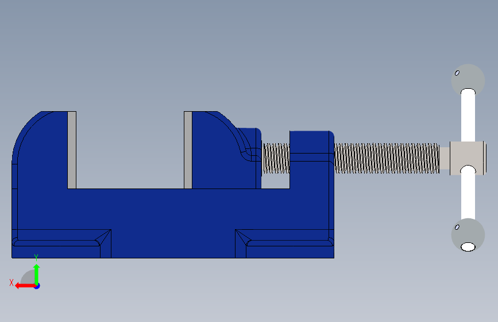
Task: Select the gray jaw plate on fixed jaw
Action: 72,150
